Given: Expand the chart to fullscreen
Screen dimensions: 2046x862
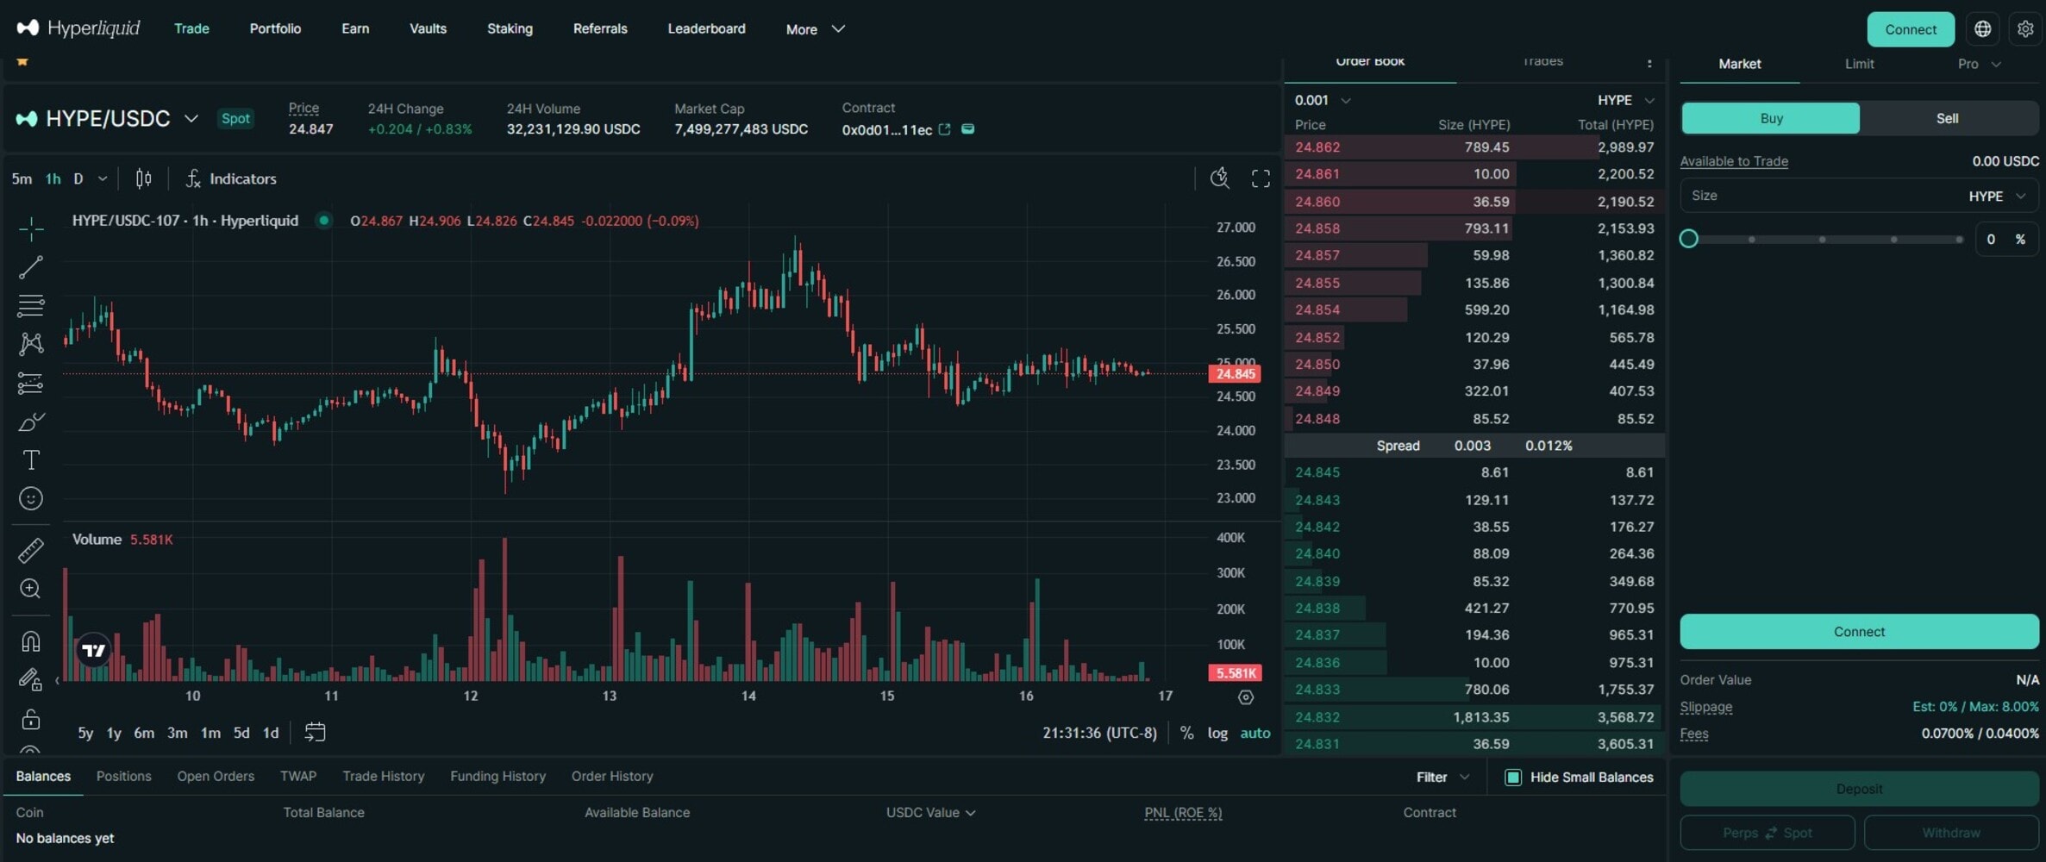Looking at the screenshot, I should pyautogui.click(x=1260, y=178).
